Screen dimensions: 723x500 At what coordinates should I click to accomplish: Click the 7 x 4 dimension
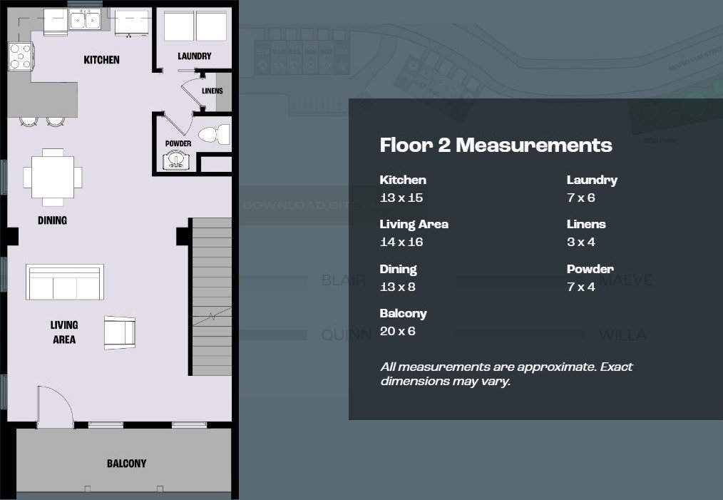click(x=581, y=287)
